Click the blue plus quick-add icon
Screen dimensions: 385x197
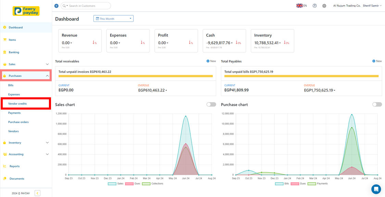click(x=56, y=6)
